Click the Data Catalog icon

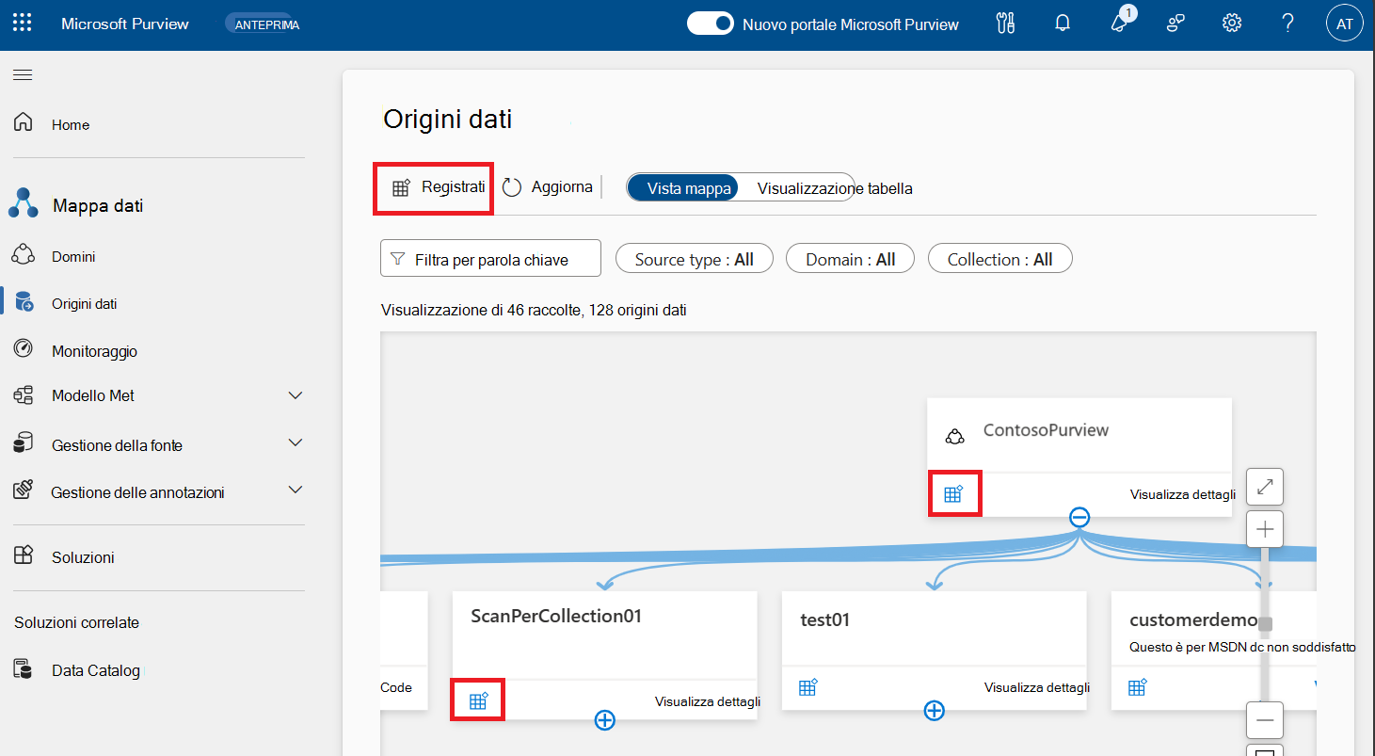tap(24, 669)
